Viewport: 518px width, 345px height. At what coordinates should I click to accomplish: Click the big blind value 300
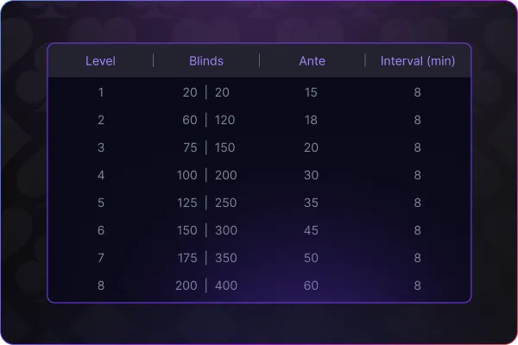click(226, 230)
